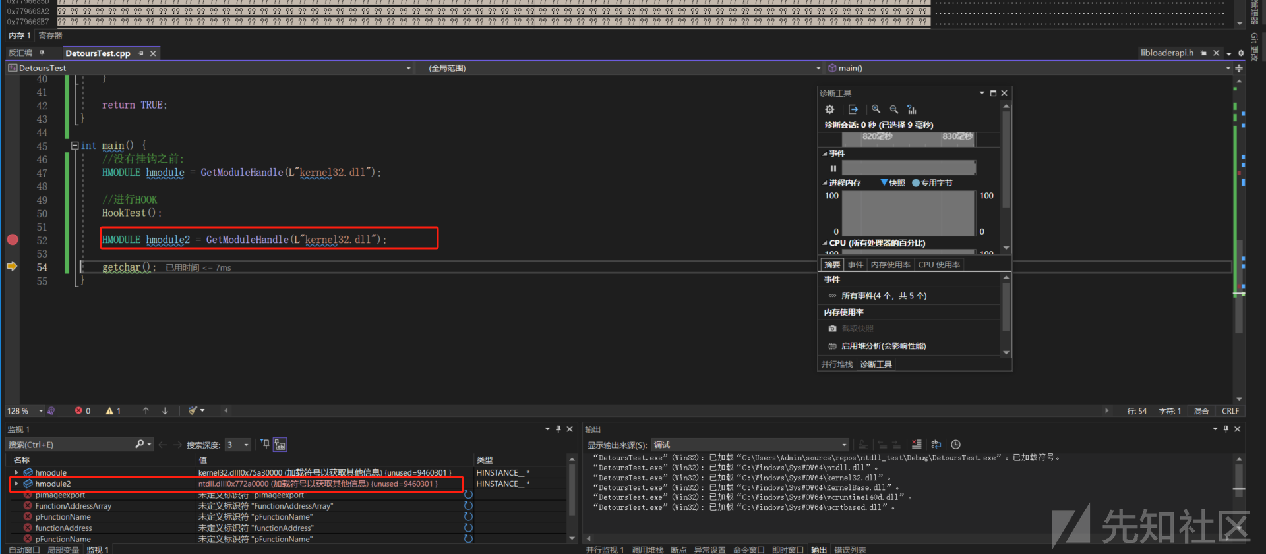1266x554 pixels.
Task: Pin the DetoursTest.cpp tab
Action: (140, 53)
